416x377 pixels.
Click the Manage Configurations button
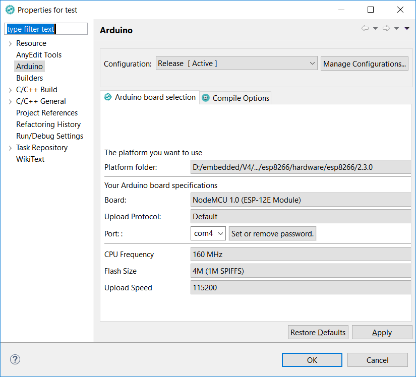364,63
